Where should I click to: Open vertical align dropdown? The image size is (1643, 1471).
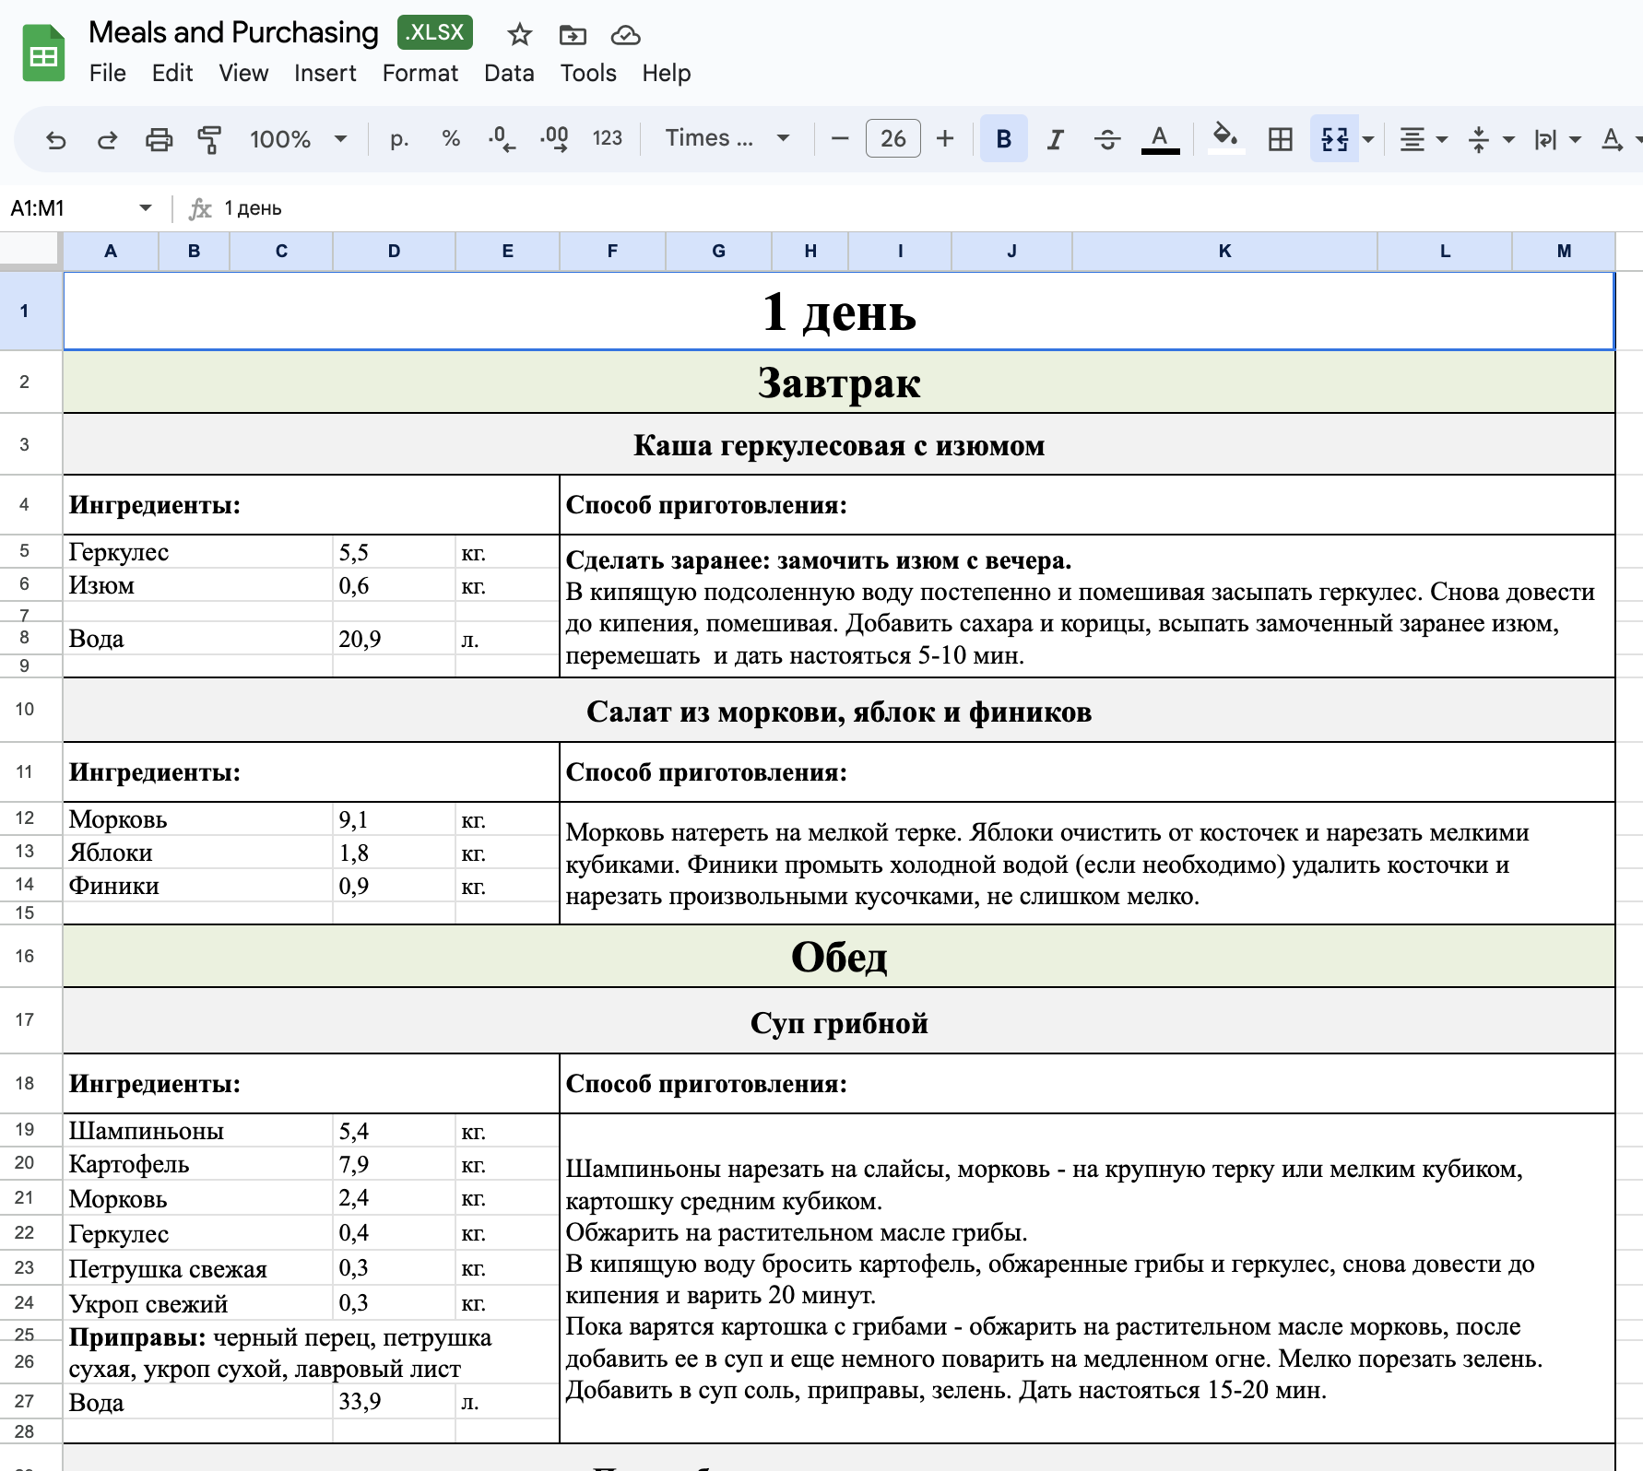pyautogui.click(x=1490, y=139)
